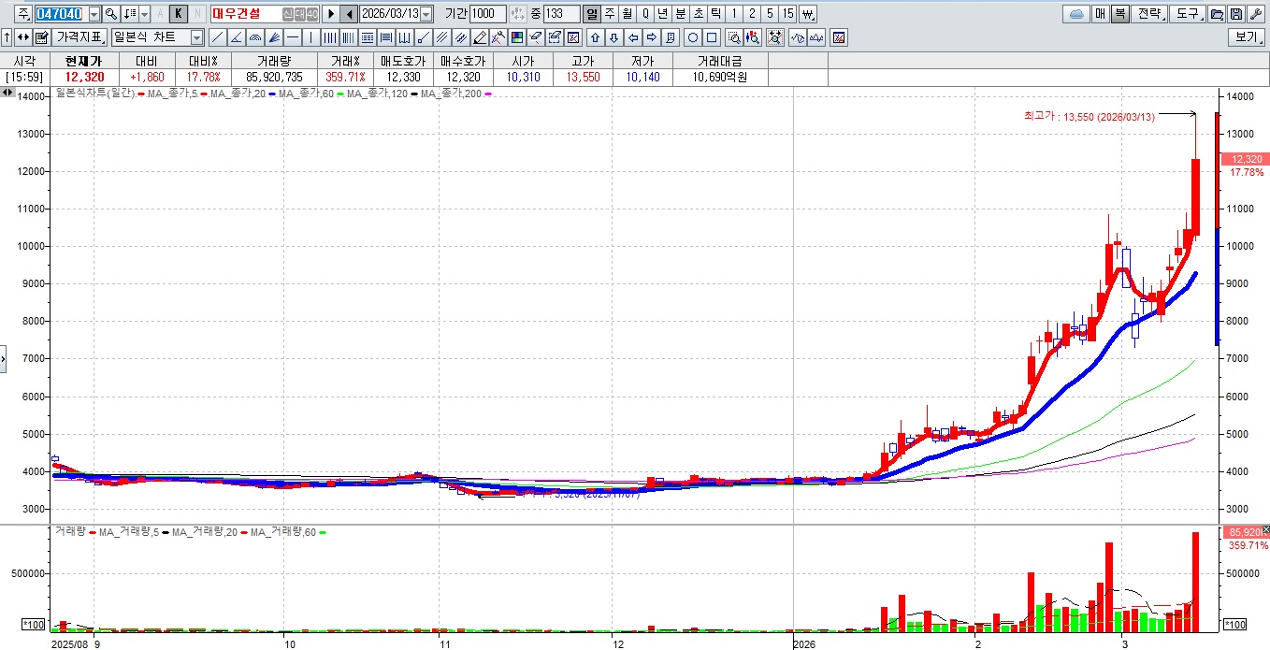Screen dimensions: 1270x650
Task: Select the horizontal line drawing tool
Action: [x=292, y=37]
